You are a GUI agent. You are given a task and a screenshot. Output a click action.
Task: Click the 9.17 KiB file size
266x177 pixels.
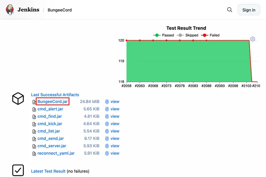coord(92,138)
